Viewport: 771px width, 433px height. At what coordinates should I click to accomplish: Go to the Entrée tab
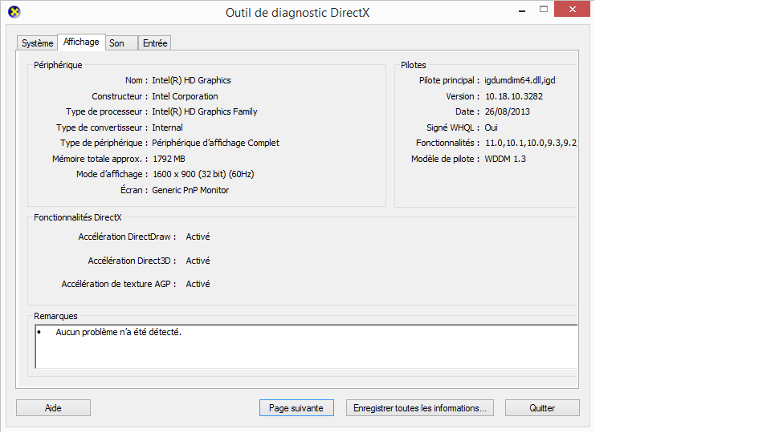(155, 43)
